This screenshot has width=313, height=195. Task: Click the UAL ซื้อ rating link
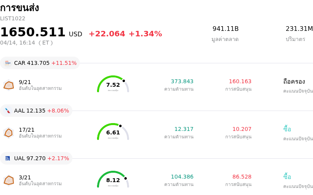287,177
